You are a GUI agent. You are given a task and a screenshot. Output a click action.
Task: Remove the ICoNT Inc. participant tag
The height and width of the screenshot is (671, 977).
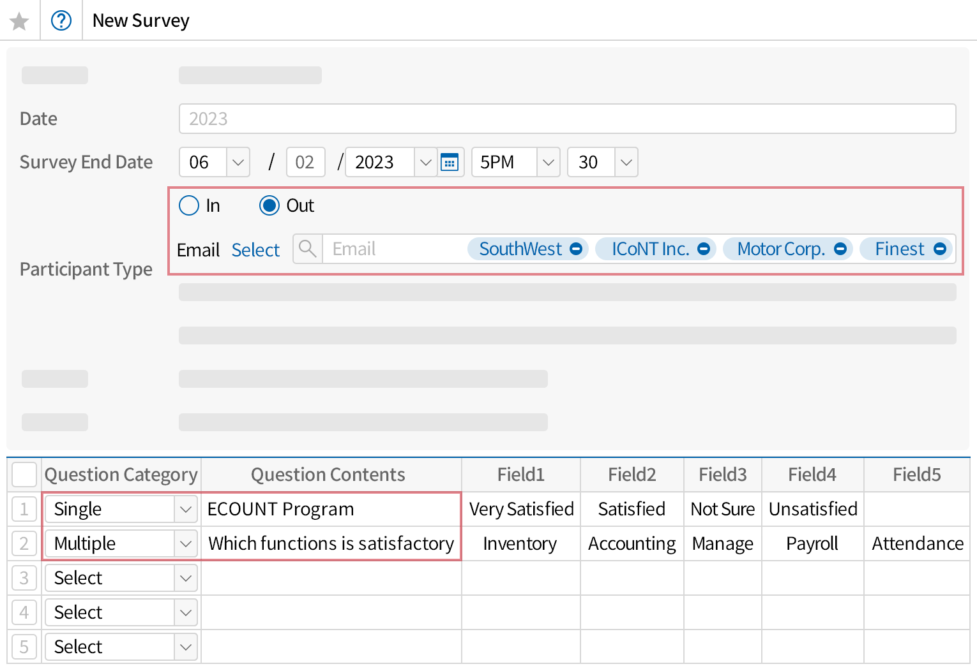704,249
